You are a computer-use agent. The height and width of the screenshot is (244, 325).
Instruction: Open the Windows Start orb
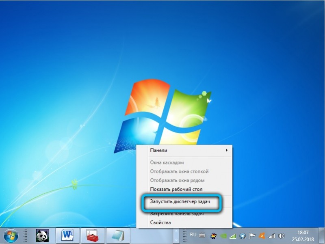[x=11, y=236]
